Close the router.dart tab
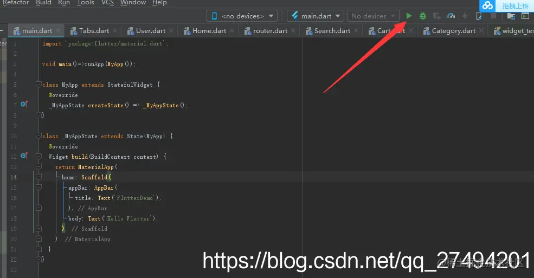This screenshot has width=534, height=278. (293, 30)
